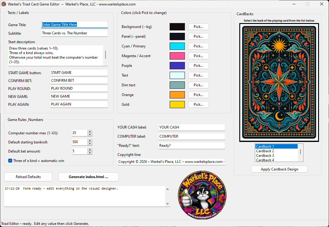This screenshot has width=329, height=227.
Task: Pick a new Magenta / Accent color
Action: tap(198, 56)
